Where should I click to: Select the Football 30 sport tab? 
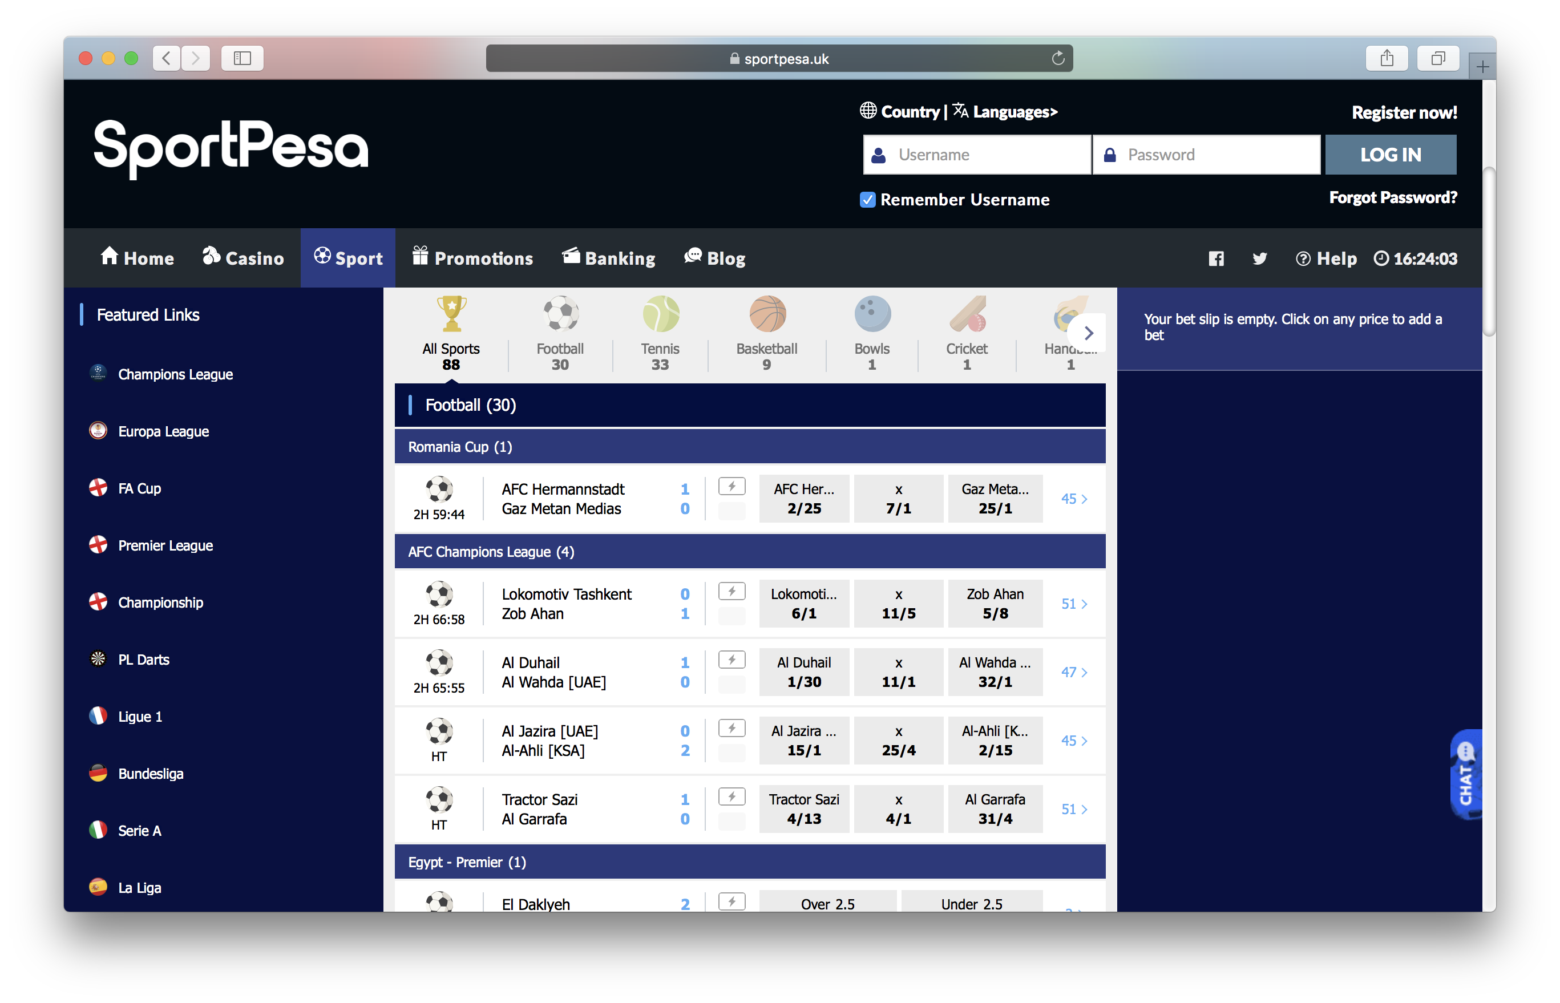[x=560, y=333]
